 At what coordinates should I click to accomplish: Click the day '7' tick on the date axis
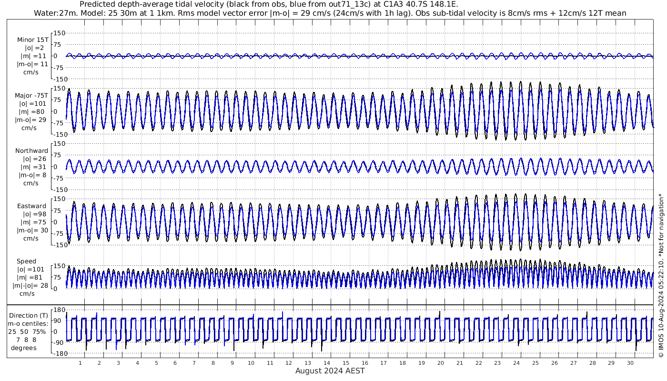pos(194,363)
